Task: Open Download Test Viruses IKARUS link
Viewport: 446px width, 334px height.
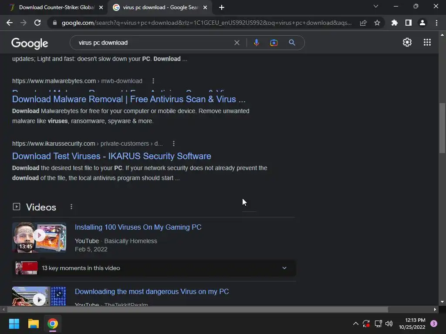Action: pyautogui.click(x=111, y=156)
